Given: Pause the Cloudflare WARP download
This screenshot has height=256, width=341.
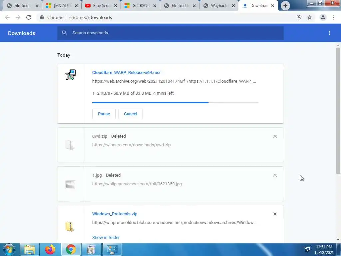Looking at the screenshot, I should tap(104, 114).
